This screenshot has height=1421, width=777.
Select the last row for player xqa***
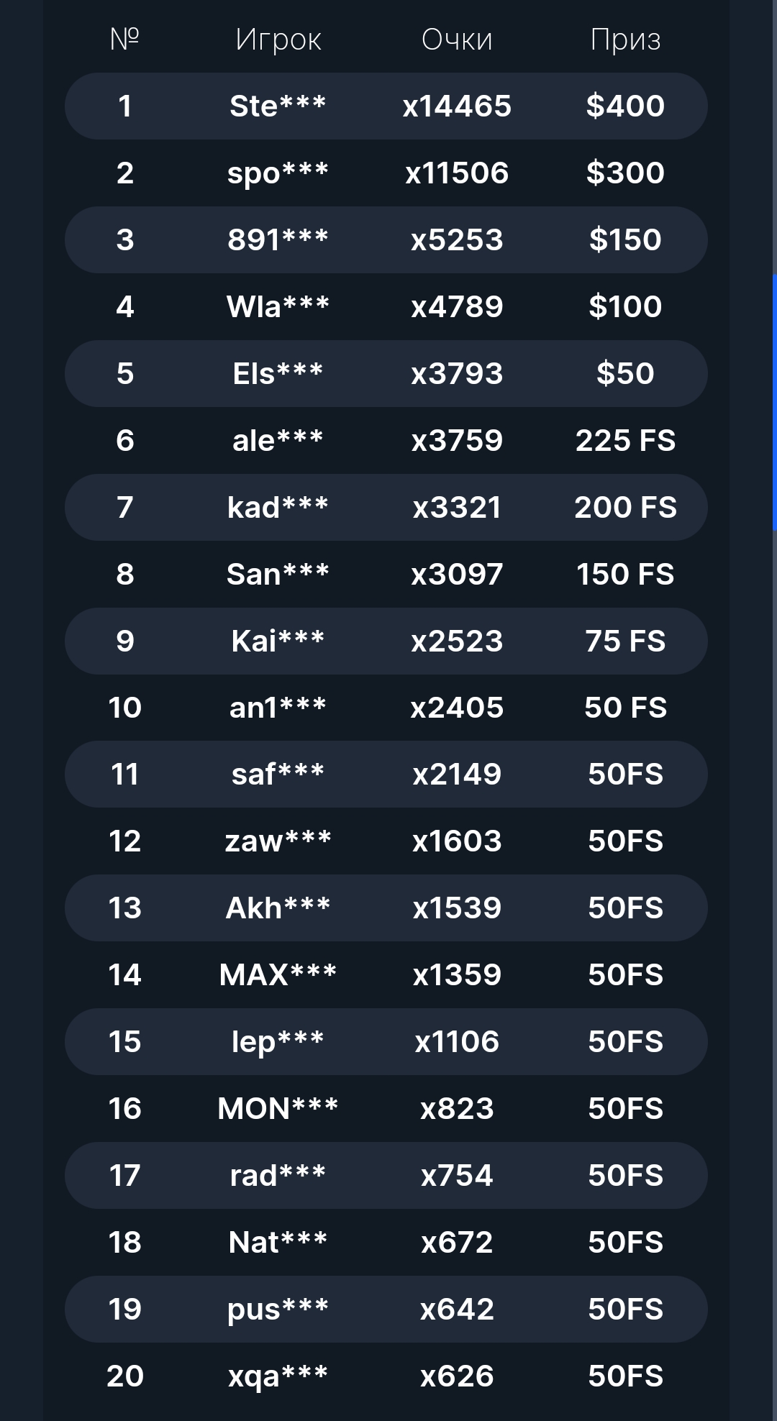click(x=386, y=1376)
